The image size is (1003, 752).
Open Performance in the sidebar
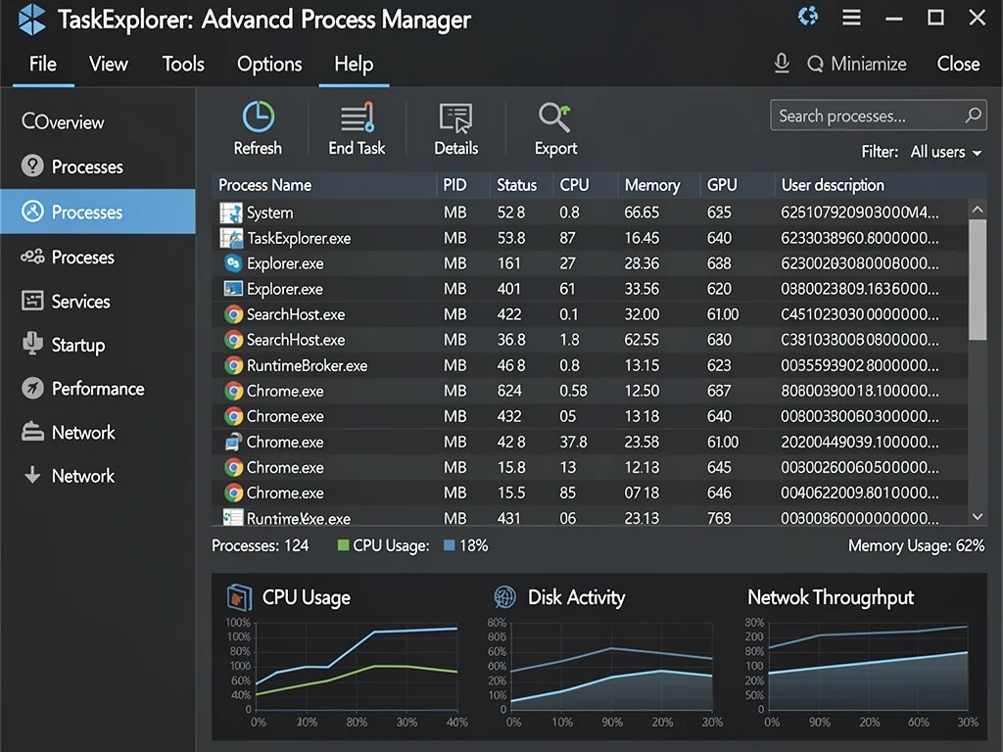click(x=98, y=389)
